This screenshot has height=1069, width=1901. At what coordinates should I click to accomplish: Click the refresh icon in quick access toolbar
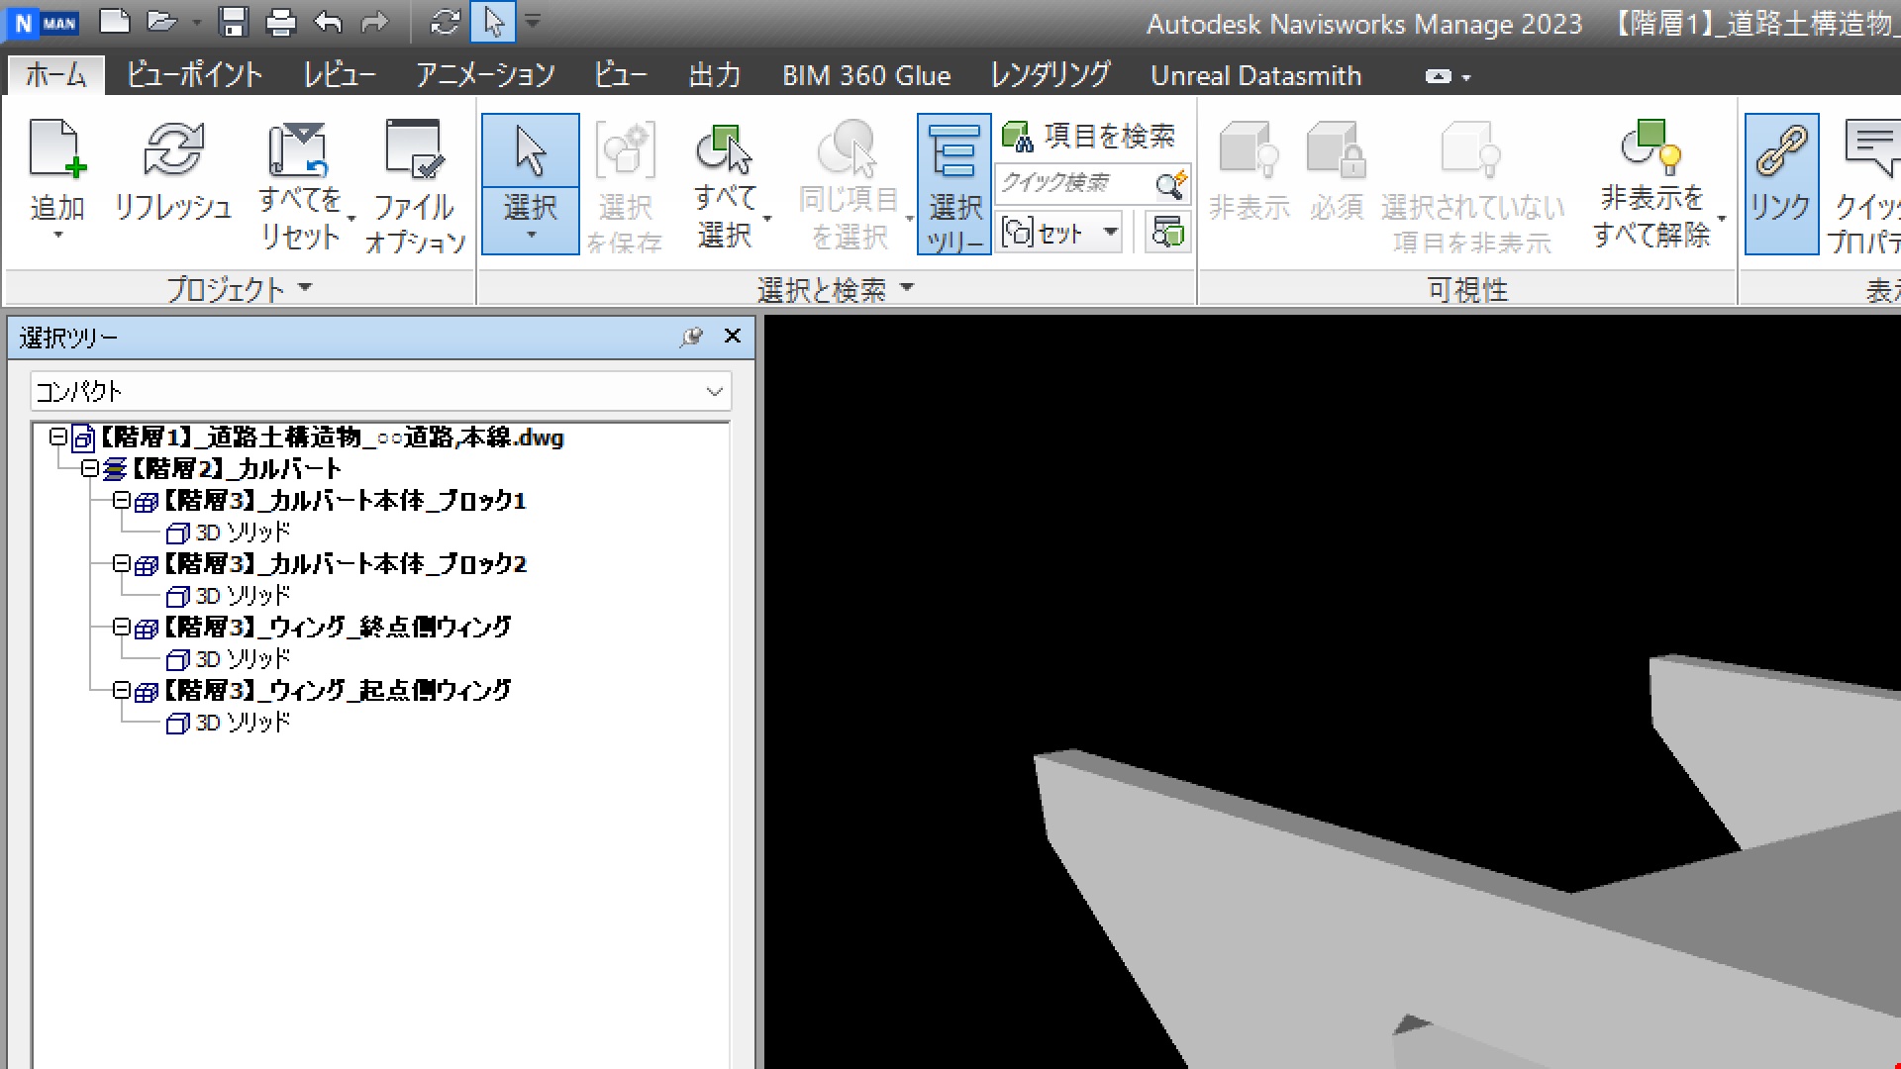[446, 22]
